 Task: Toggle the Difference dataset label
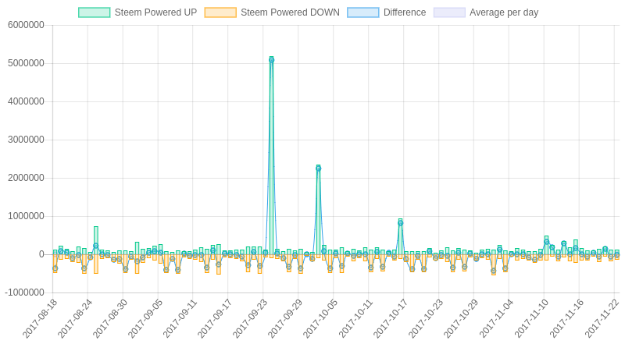point(405,12)
